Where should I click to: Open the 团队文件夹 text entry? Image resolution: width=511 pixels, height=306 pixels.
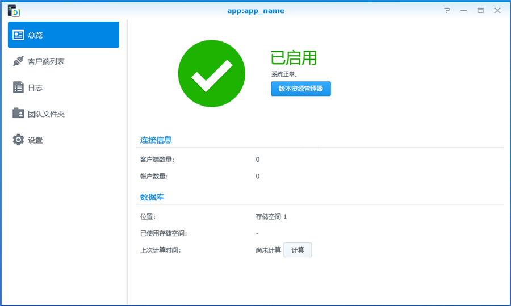coord(46,114)
